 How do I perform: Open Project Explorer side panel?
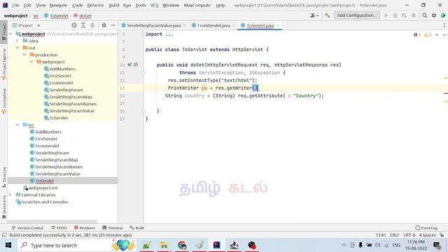[x=3, y=64]
